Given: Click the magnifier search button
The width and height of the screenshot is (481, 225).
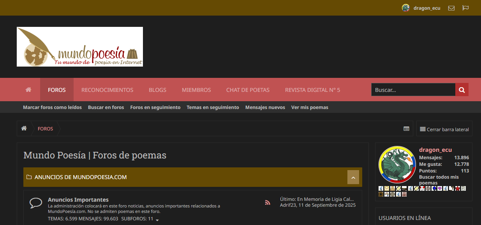Looking at the screenshot, I should (x=462, y=90).
